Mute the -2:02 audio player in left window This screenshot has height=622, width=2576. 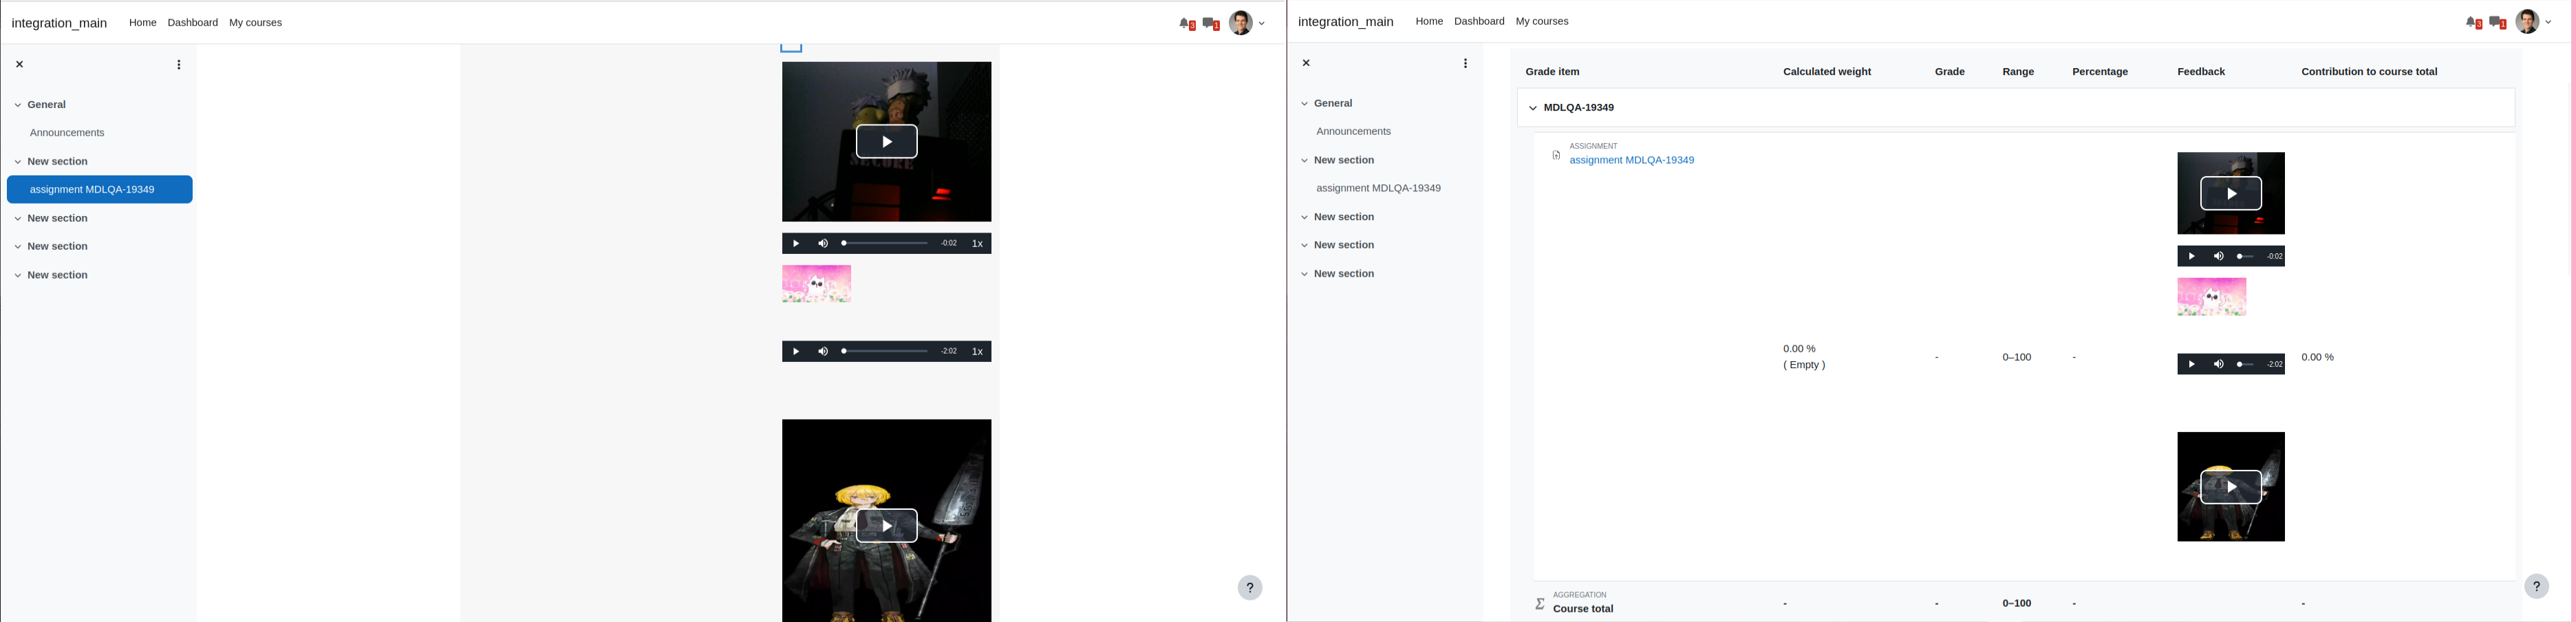pyautogui.click(x=823, y=352)
